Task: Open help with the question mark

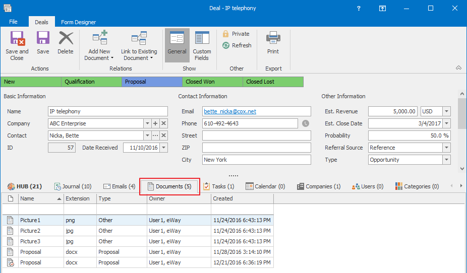Action: 359,9
